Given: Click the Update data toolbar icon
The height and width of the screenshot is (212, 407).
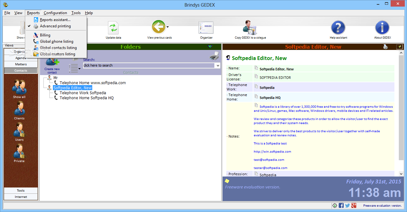Looking at the screenshot, I should (113, 28).
